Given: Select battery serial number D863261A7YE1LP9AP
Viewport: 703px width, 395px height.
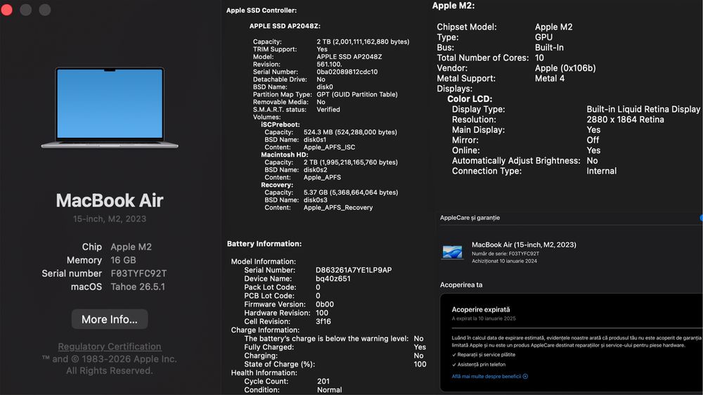Looking at the screenshot, I should [x=354, y=271].
